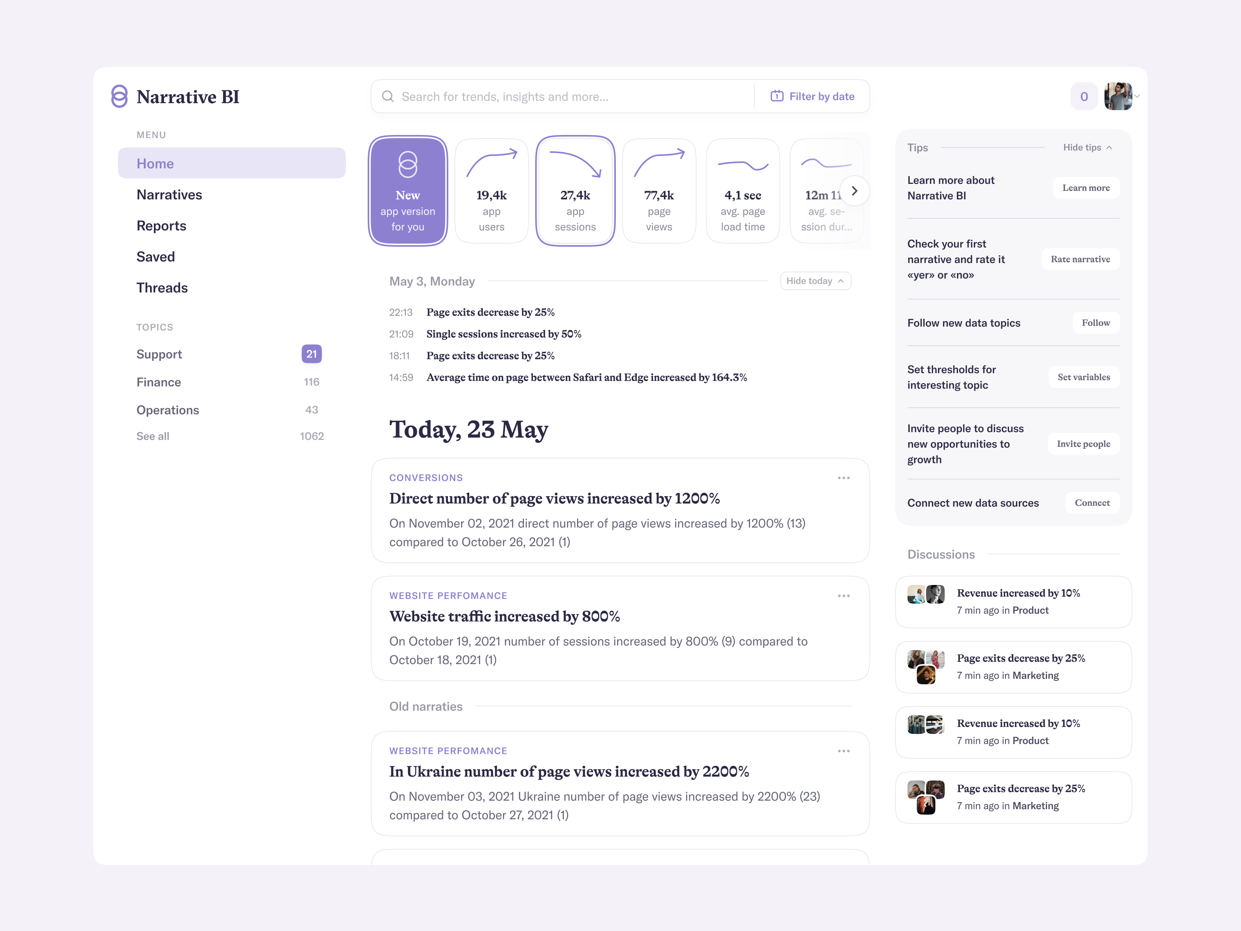Click next arrow on metrics carousel
This screenshot has width=1241, height=931.
click(x=854, y=191)
